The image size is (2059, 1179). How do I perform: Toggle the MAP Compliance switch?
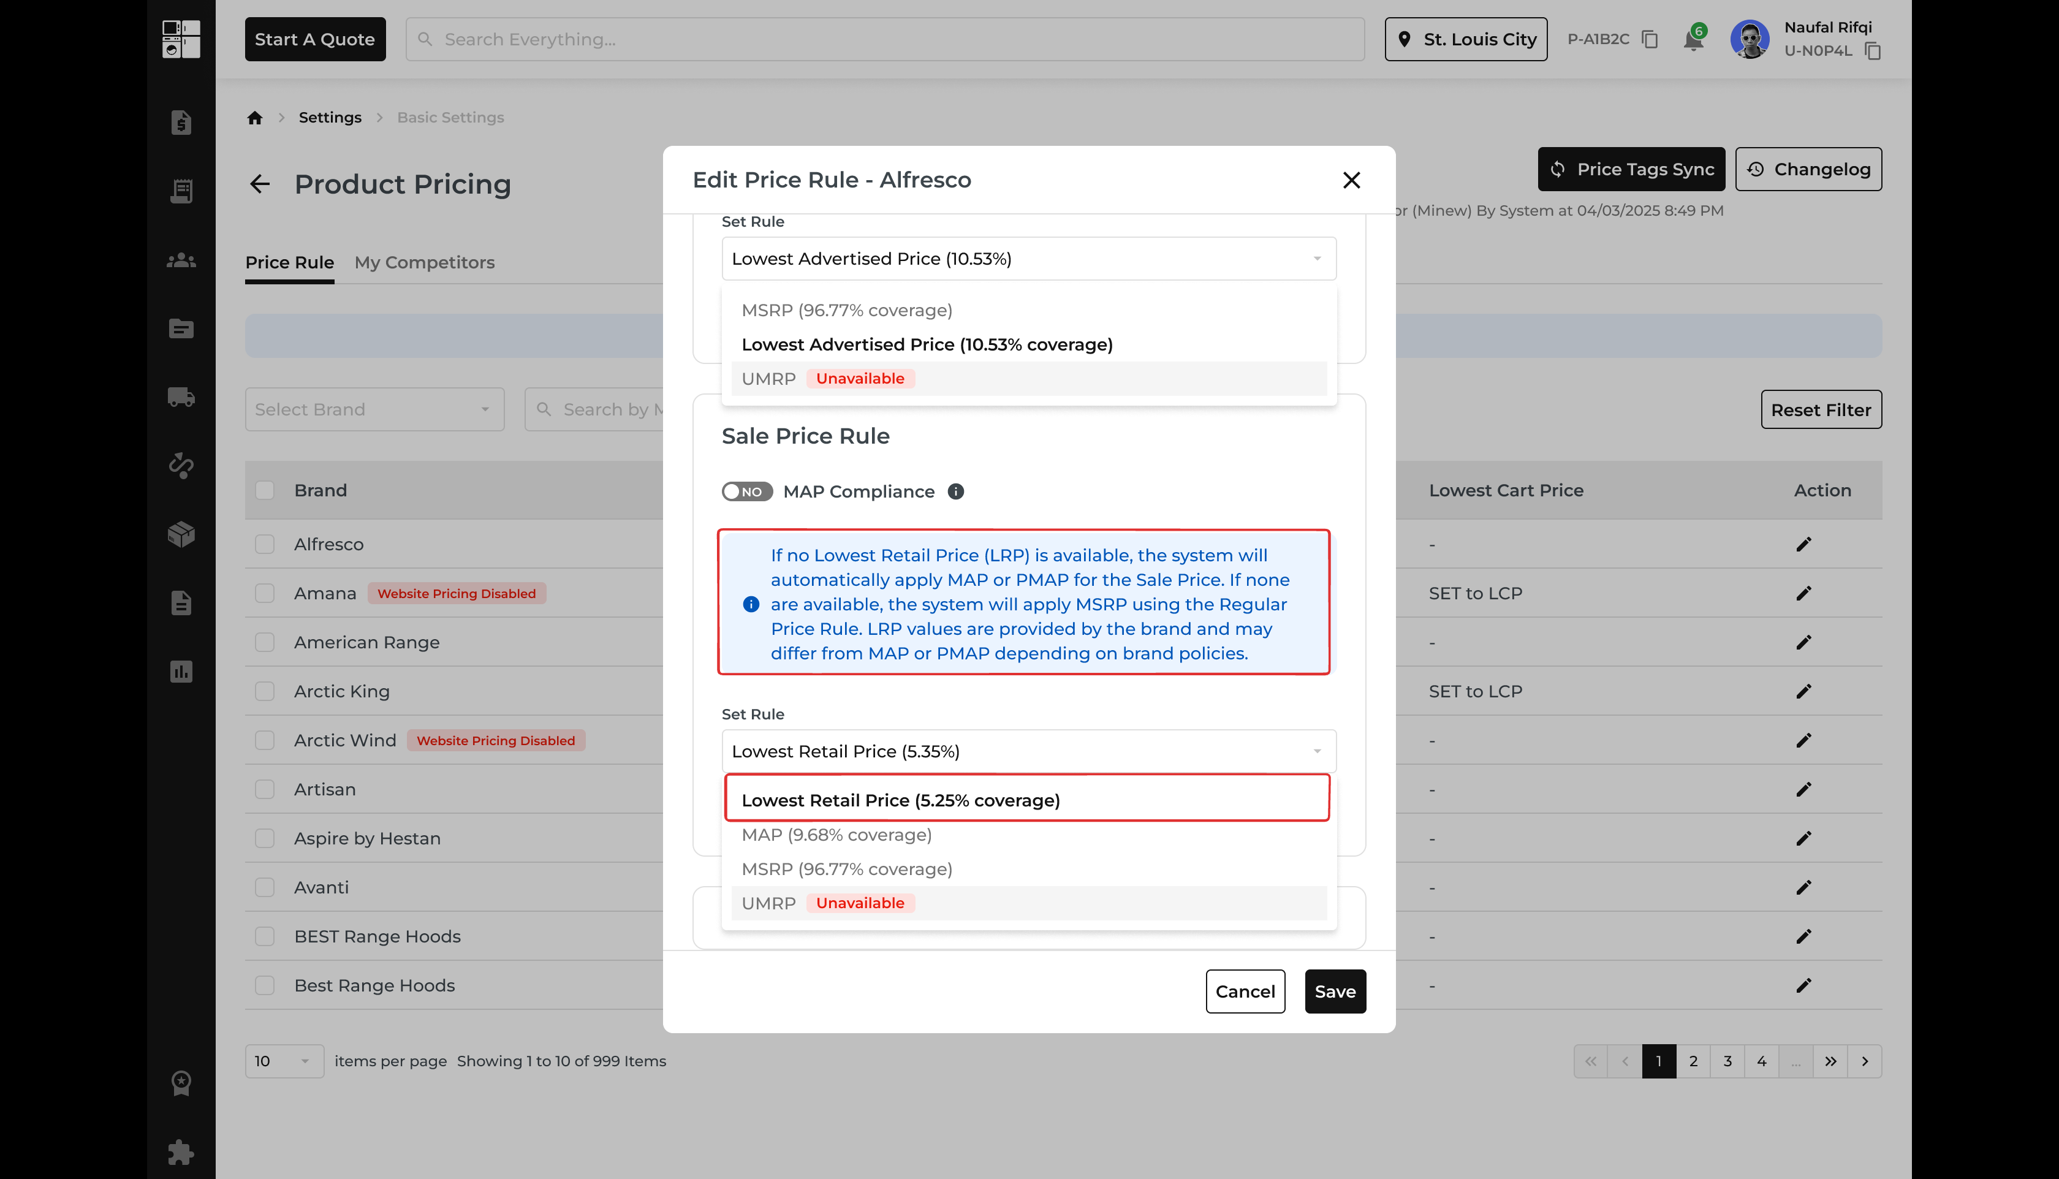tap(746, 491)
